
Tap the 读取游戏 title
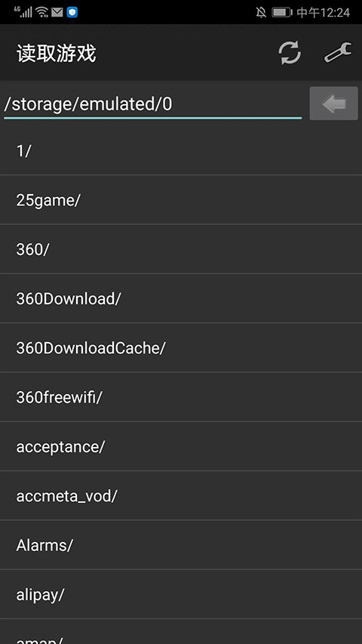[x=57, y=54]
